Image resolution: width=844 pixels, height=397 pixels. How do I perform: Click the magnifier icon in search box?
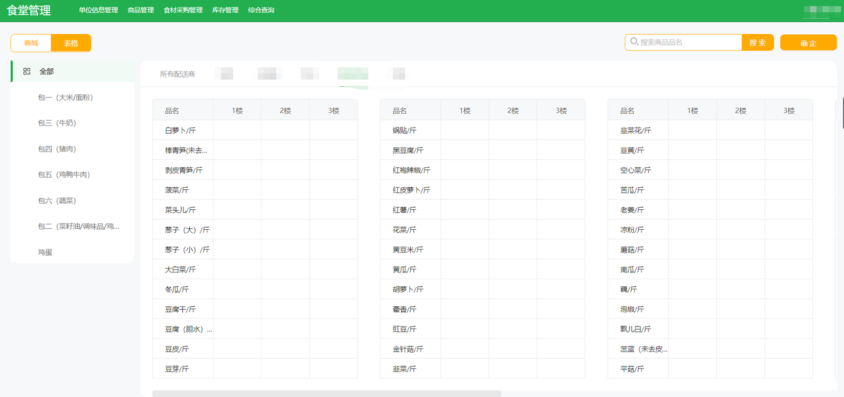point(634,42)
